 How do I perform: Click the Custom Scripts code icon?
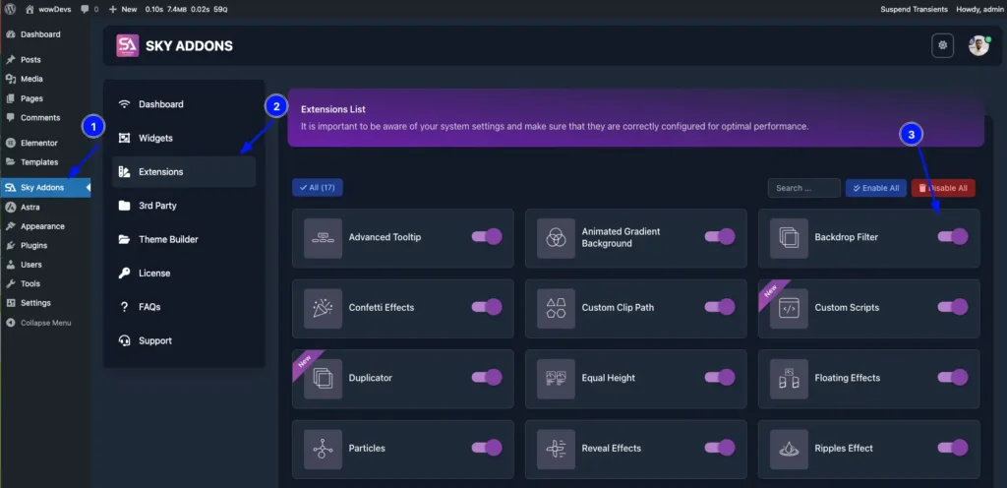pos(790,309)
